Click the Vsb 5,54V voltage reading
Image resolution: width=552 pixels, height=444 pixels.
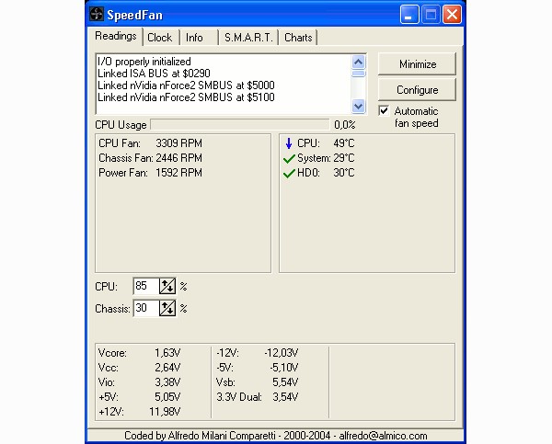pos(258,382)
